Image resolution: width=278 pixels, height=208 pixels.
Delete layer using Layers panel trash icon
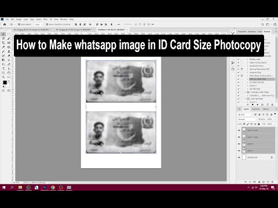point(272,182)
